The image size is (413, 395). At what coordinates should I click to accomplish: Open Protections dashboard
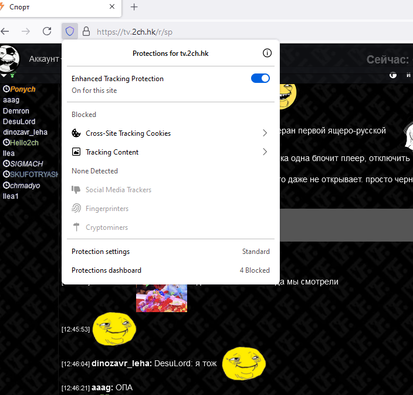pos(170,270)
